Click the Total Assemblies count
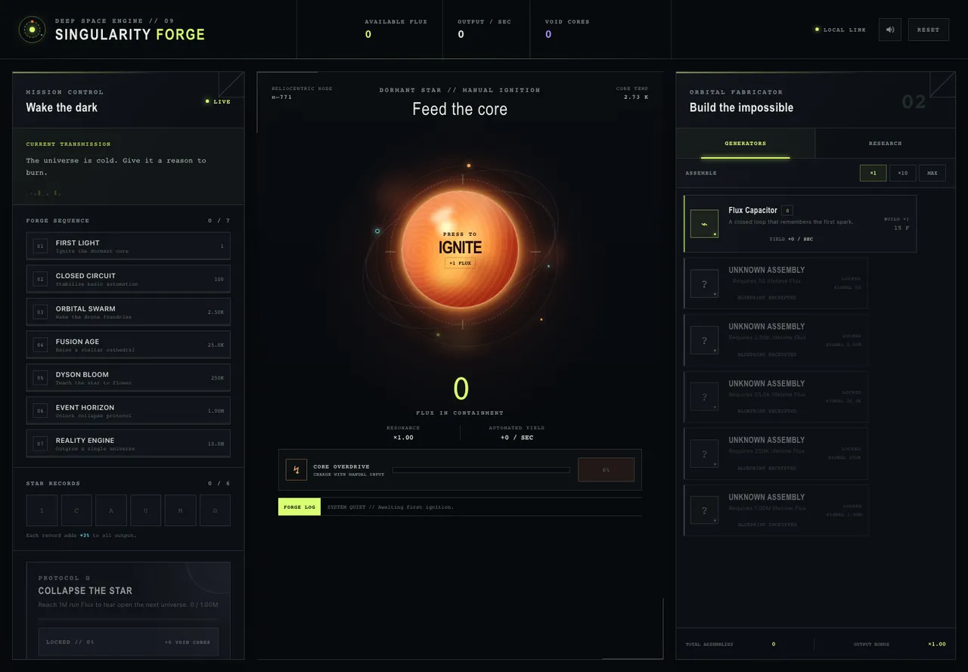 tap(774, 644)
